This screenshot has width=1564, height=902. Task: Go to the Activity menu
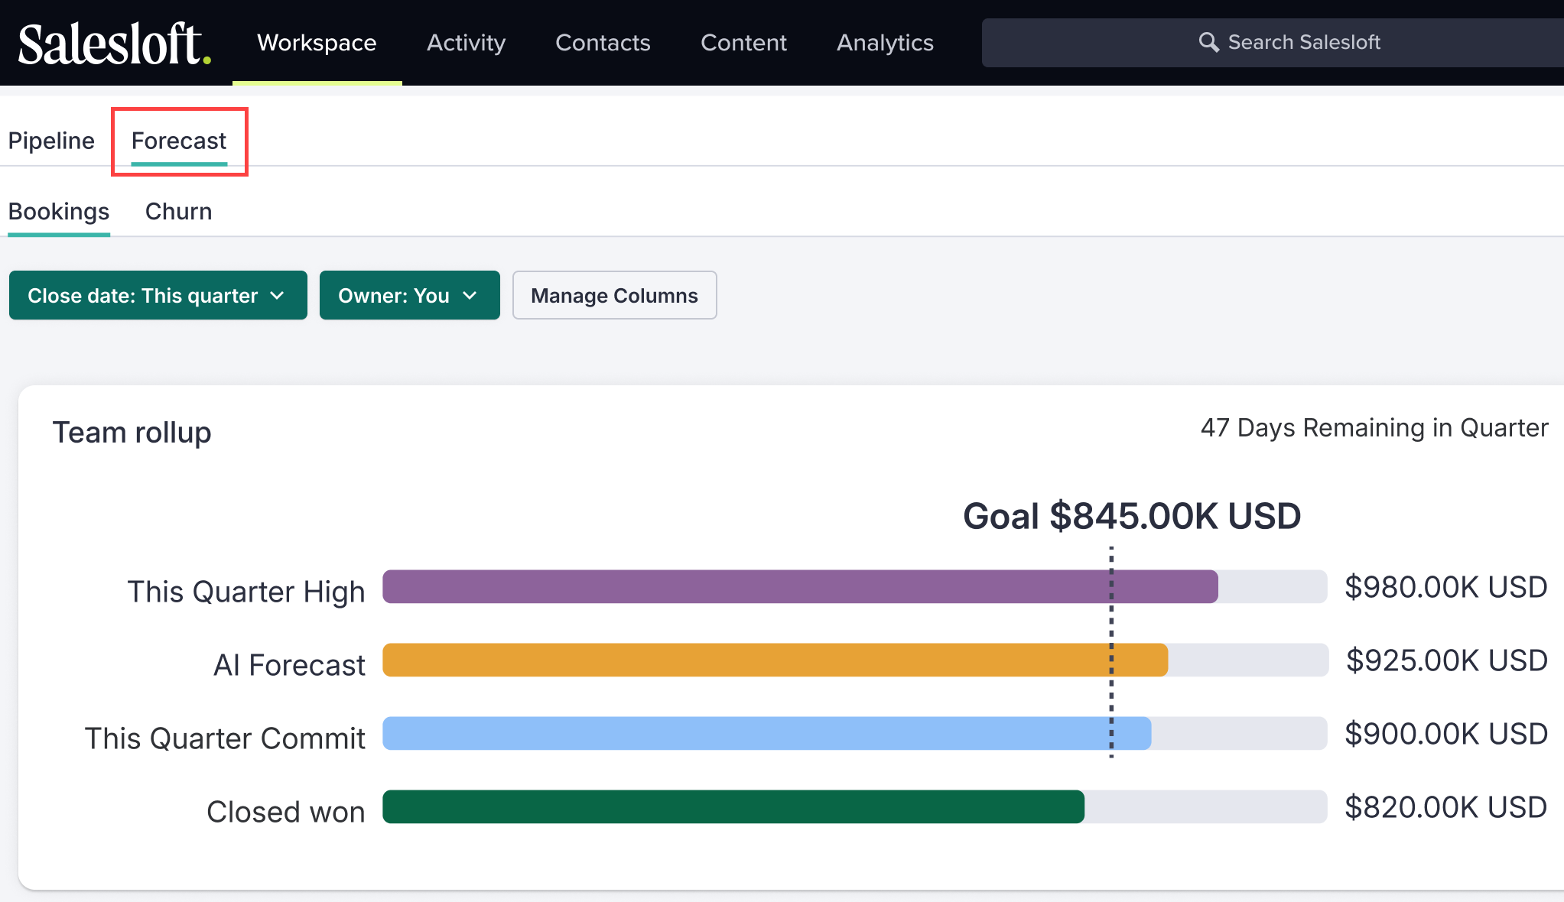click(466, 43)
